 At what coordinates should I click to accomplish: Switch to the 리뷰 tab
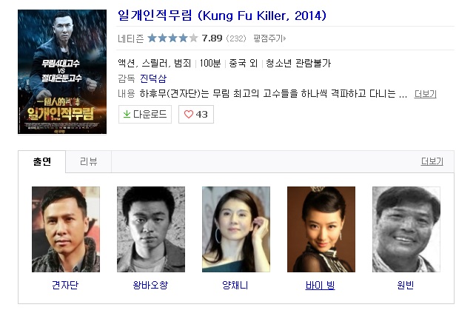(x=89, y=161)
